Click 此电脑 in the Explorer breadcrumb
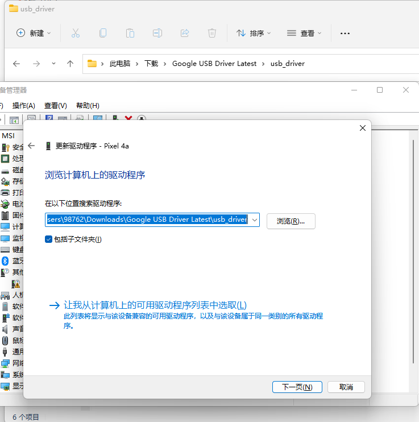Image resolution: width=419 pixels, height=422 pixels. click(x=120, y=64)
